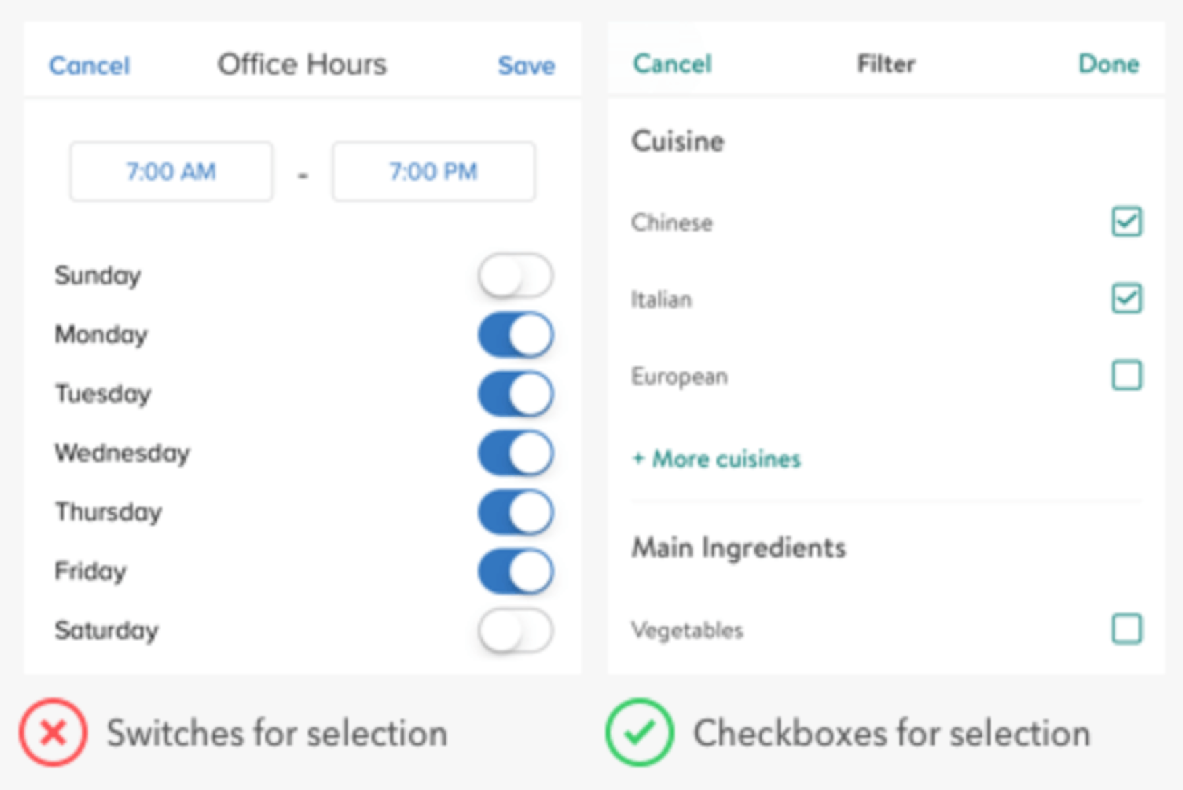Image resolution: width=1183 pixels, height=790 pixels.
Task: Save the Office Hours settings
Action: click(x=527, y=65)
